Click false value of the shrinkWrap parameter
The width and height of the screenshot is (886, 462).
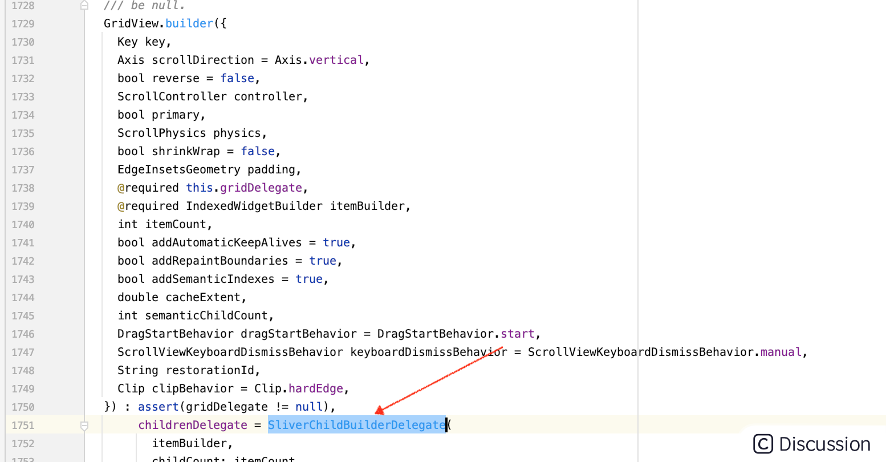tap(258, 151)
